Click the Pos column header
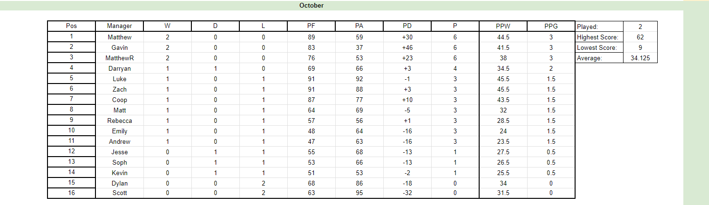This screenshot has width=709, height=205. coord(71,26)
